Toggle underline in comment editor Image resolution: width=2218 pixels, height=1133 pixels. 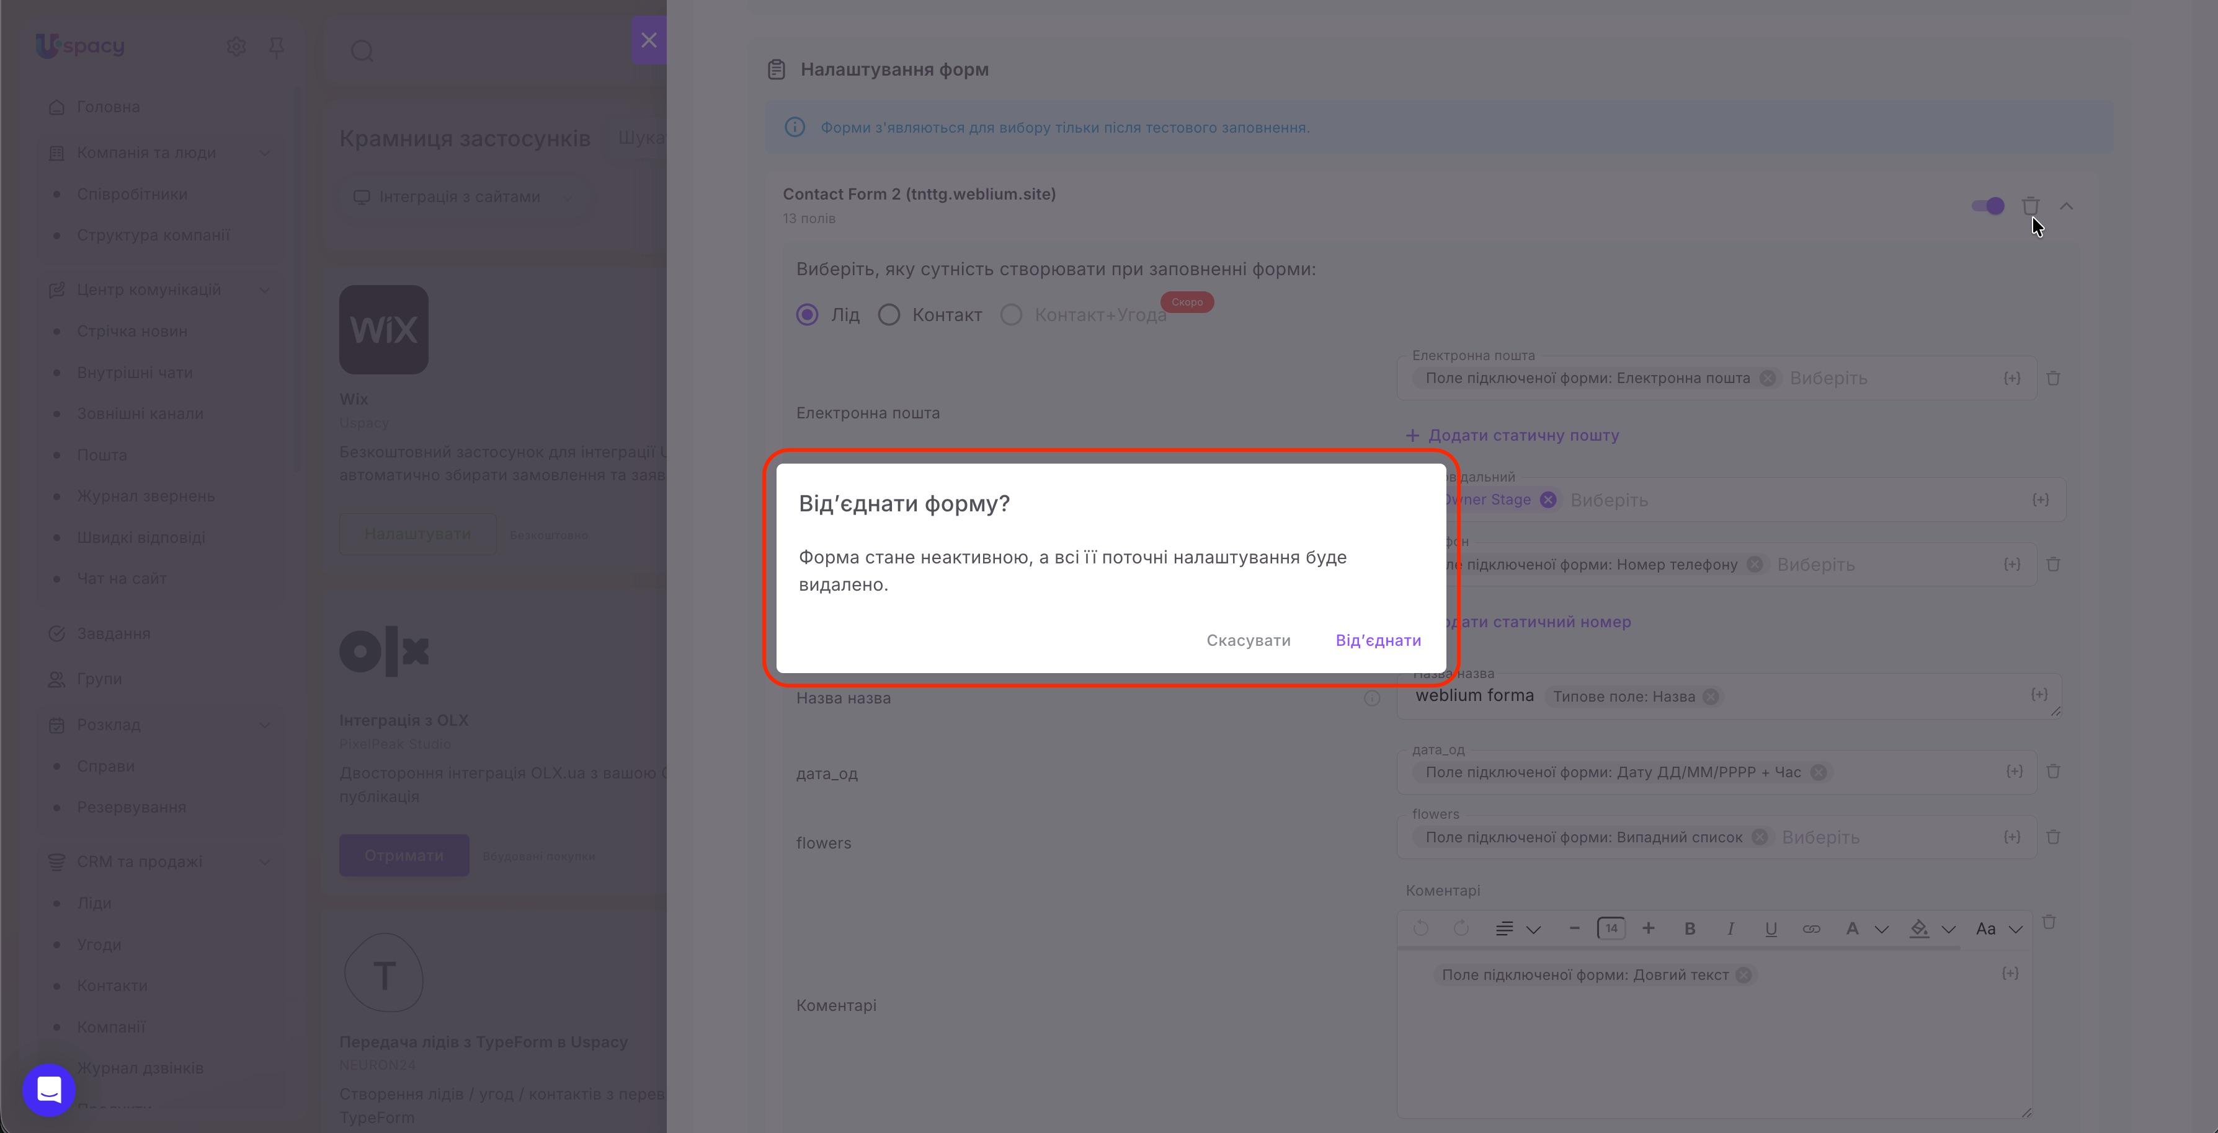pos(1770,929)
